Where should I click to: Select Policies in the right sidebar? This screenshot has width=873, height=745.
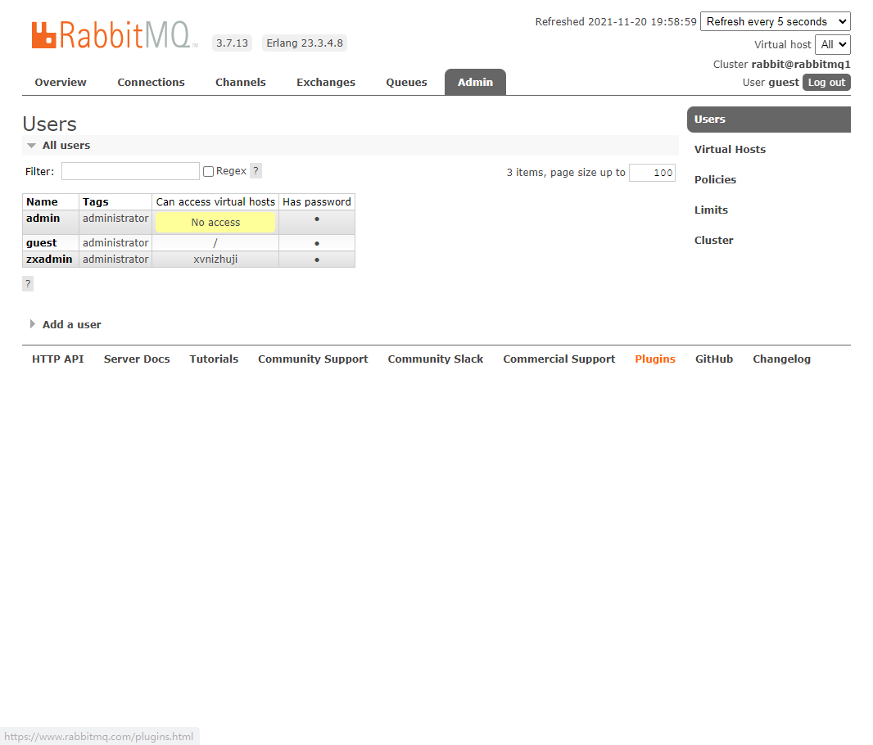715,180
